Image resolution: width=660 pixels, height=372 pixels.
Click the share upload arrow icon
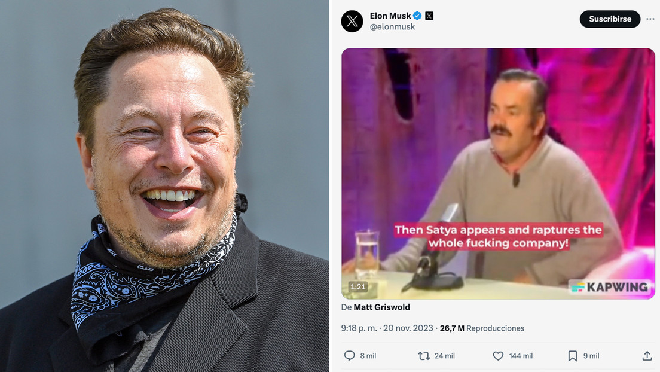647,355
